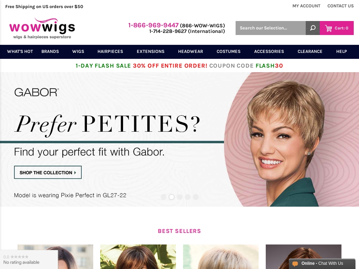359x269 pixels.
Task: Open the chat bubble icon
Action: click(295, 263)
